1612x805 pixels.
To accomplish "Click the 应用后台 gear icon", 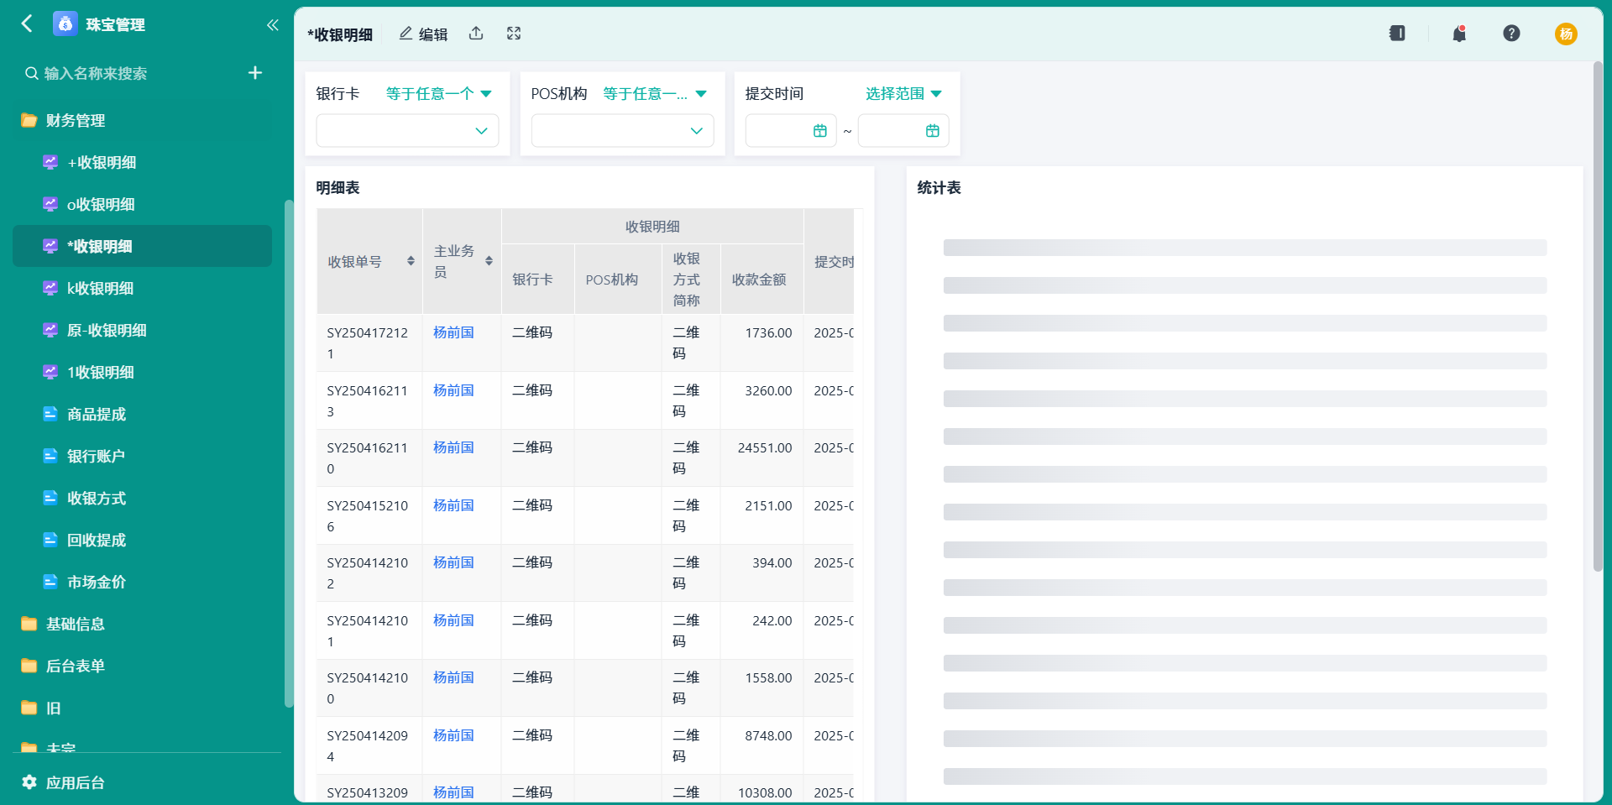I will click(x=29, y=782).
